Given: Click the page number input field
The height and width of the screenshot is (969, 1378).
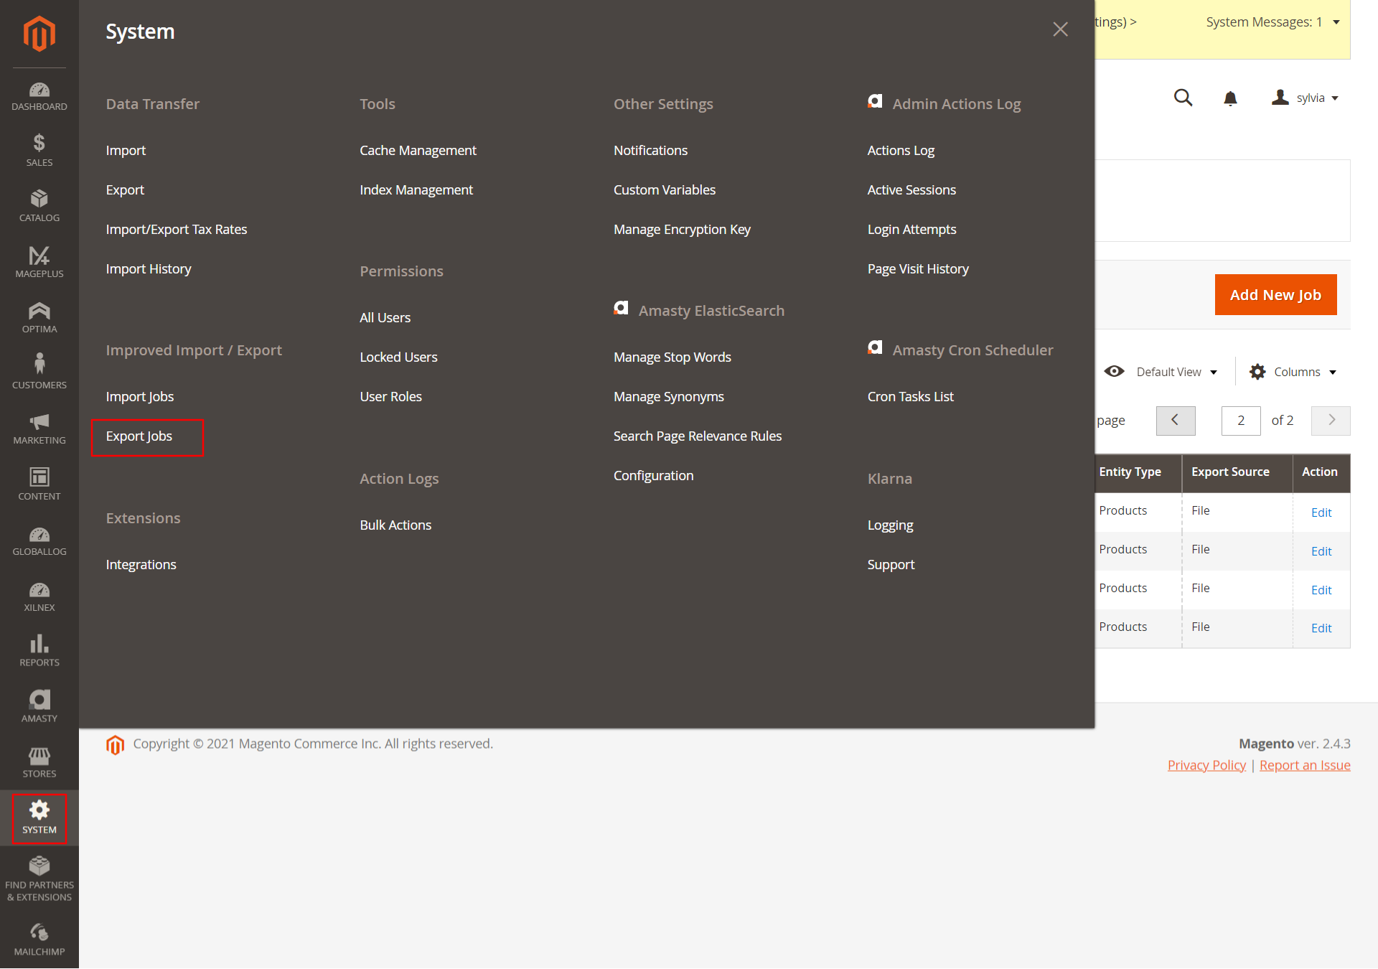Looking at the screenshot, I should (x=1240, y=421).
